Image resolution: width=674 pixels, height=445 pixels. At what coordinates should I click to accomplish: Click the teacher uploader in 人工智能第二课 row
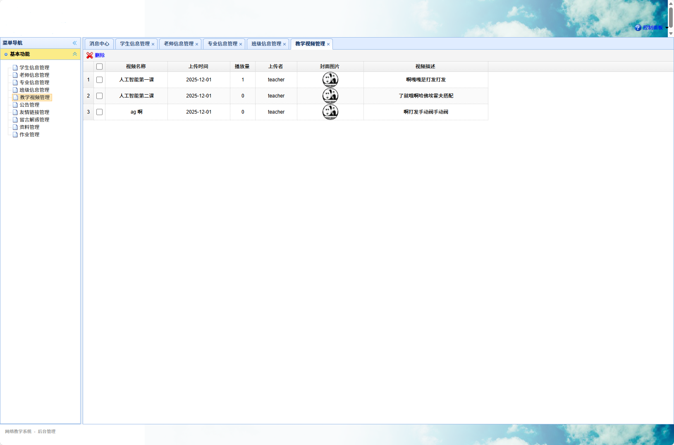tap(276, 96)
